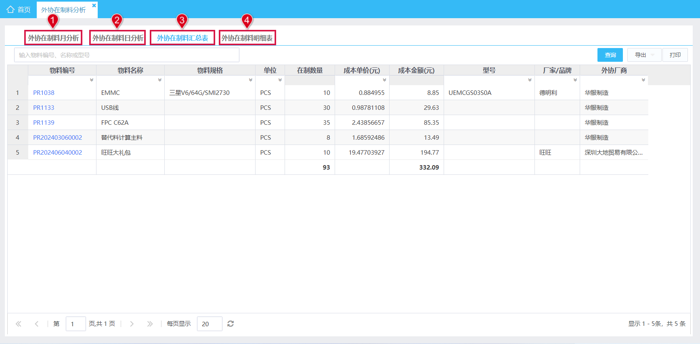Open material link PR1133
This screenshot has width=700, height=344.
[44, 107]
